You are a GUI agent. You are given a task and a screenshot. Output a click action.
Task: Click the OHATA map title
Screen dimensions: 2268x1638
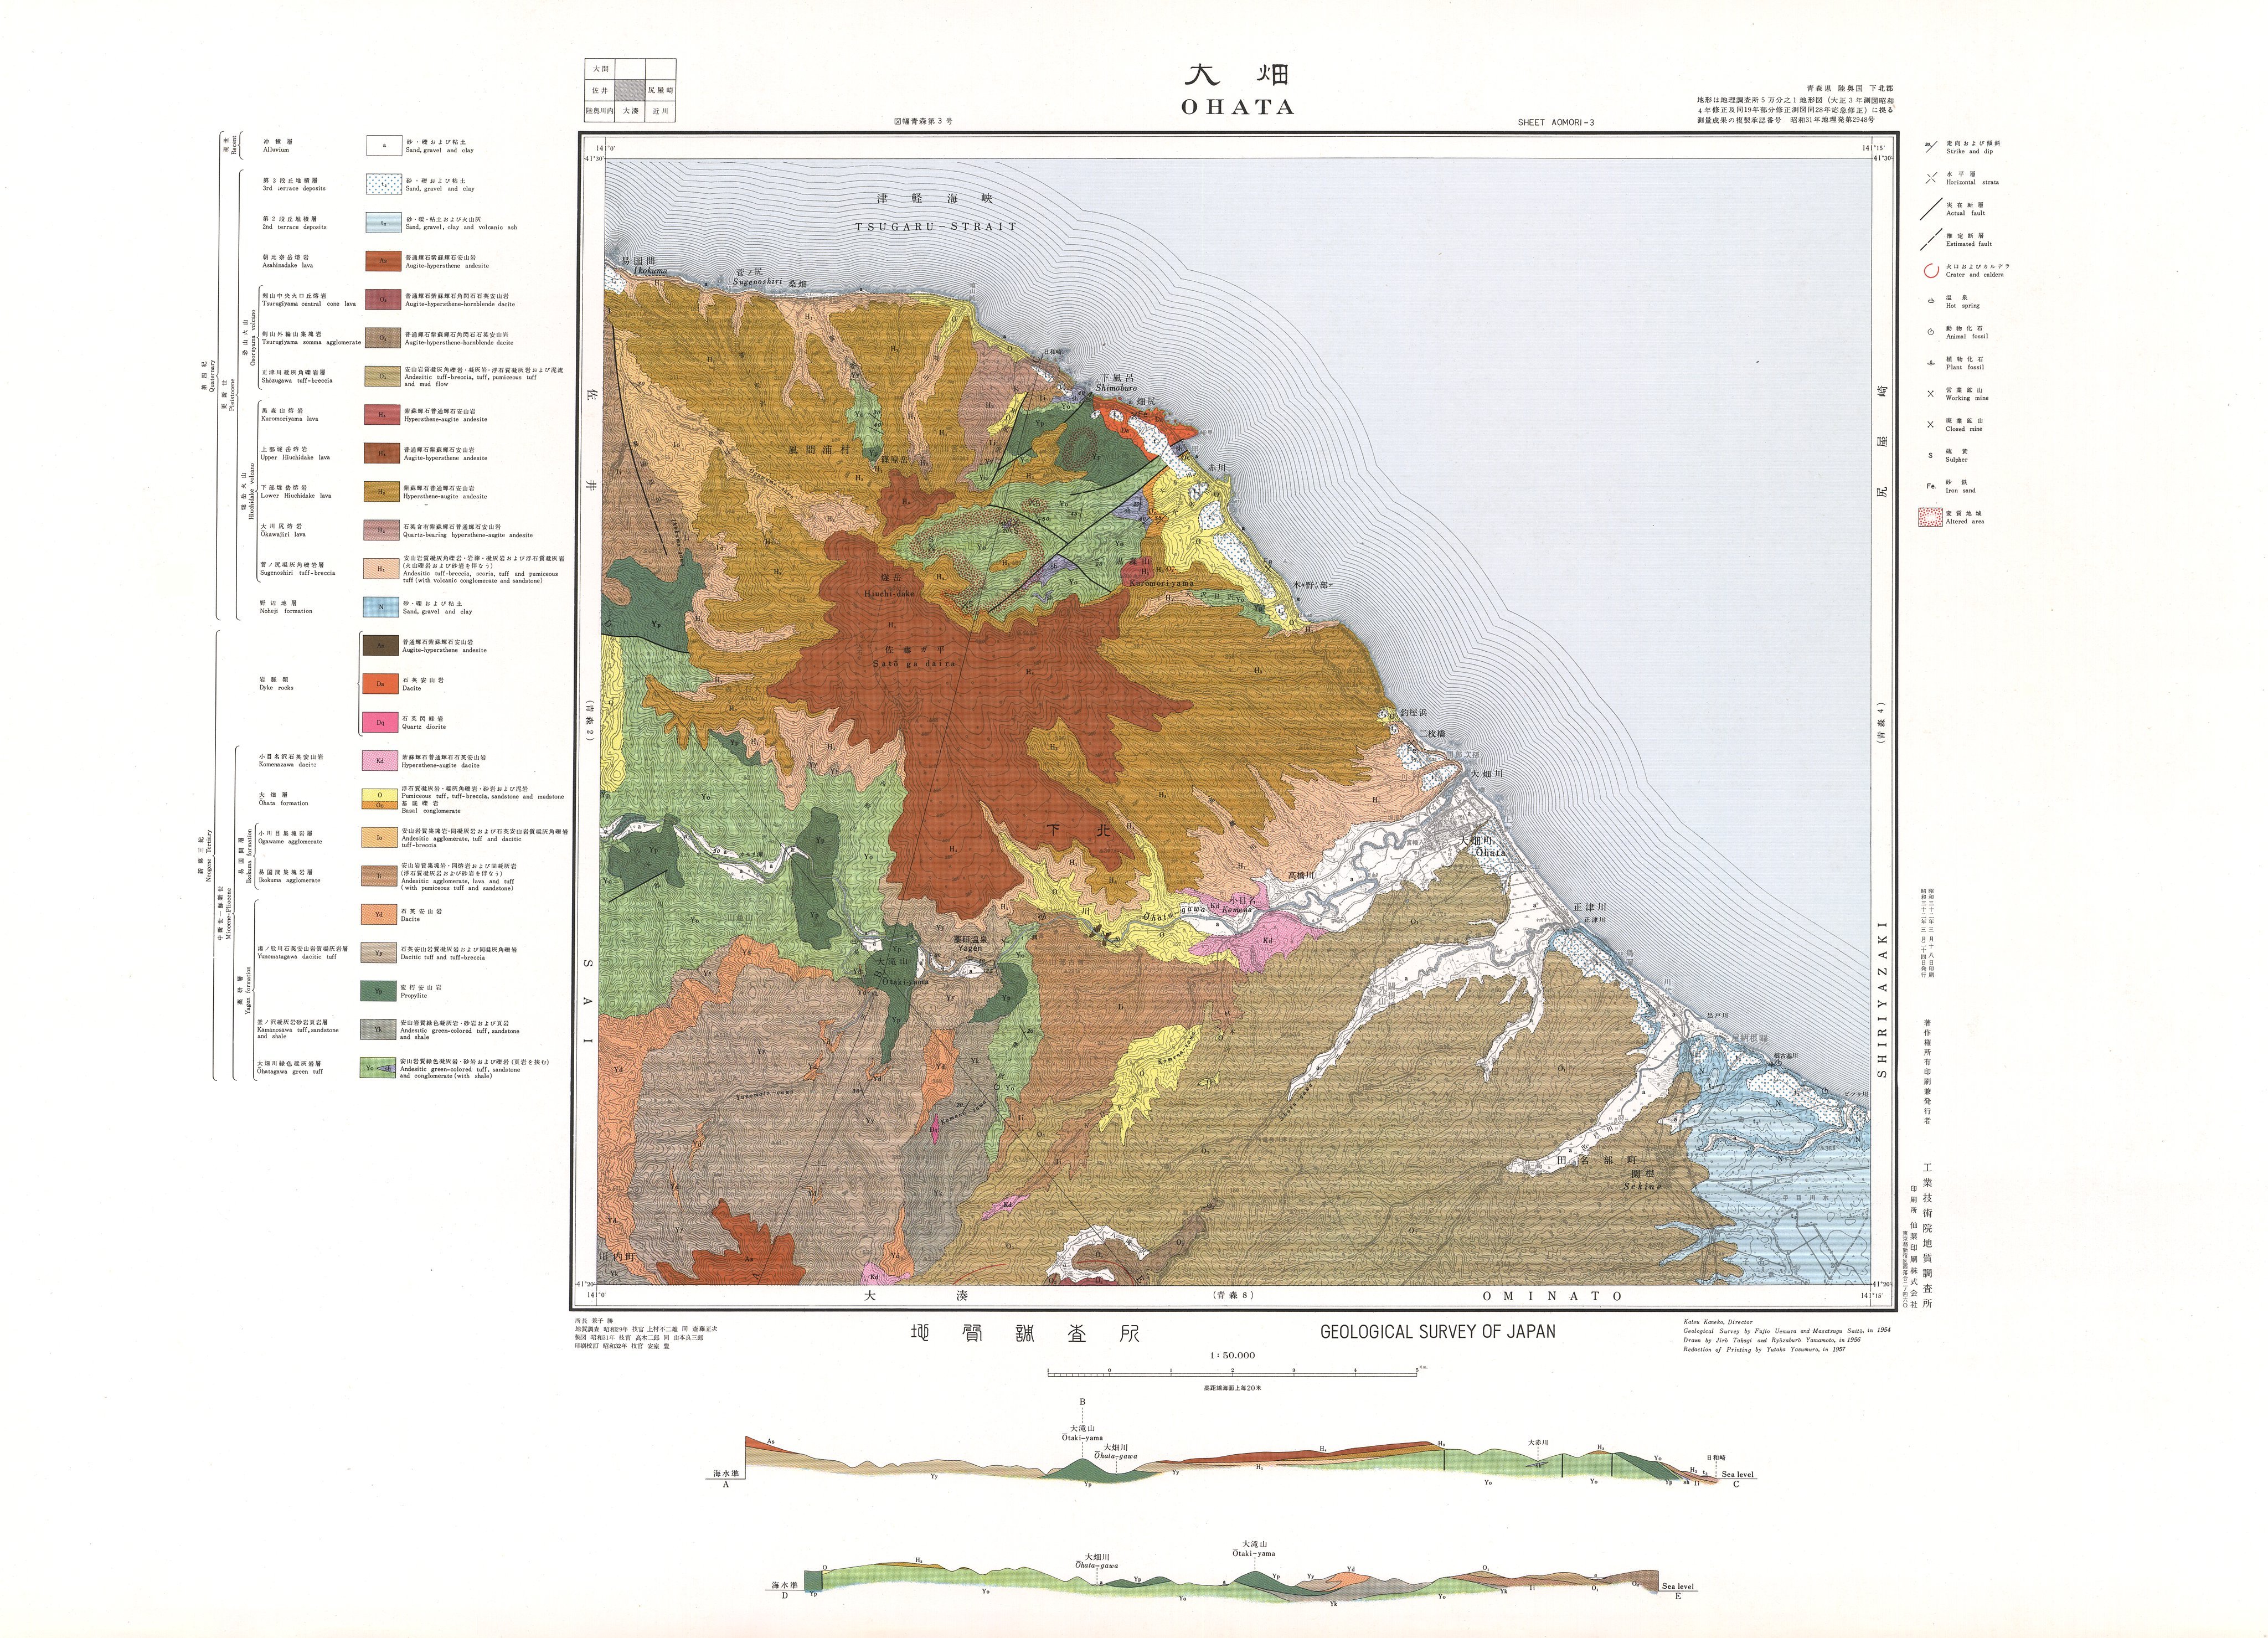point(1238,106)
